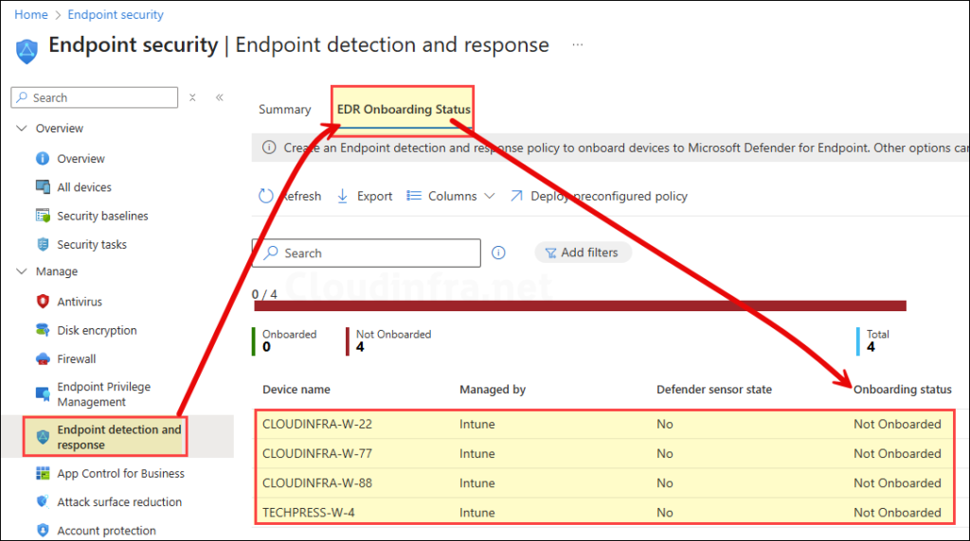Open Antivirus menu item text
The width and height of the screenshot is (970, 541).
80,302
